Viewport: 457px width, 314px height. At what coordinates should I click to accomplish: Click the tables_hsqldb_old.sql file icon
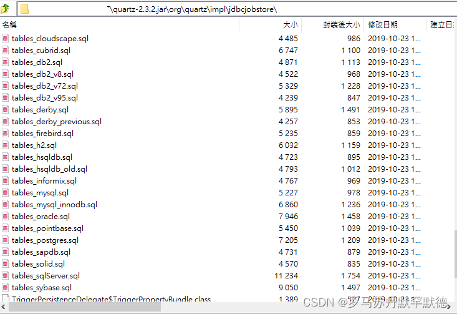5,169
